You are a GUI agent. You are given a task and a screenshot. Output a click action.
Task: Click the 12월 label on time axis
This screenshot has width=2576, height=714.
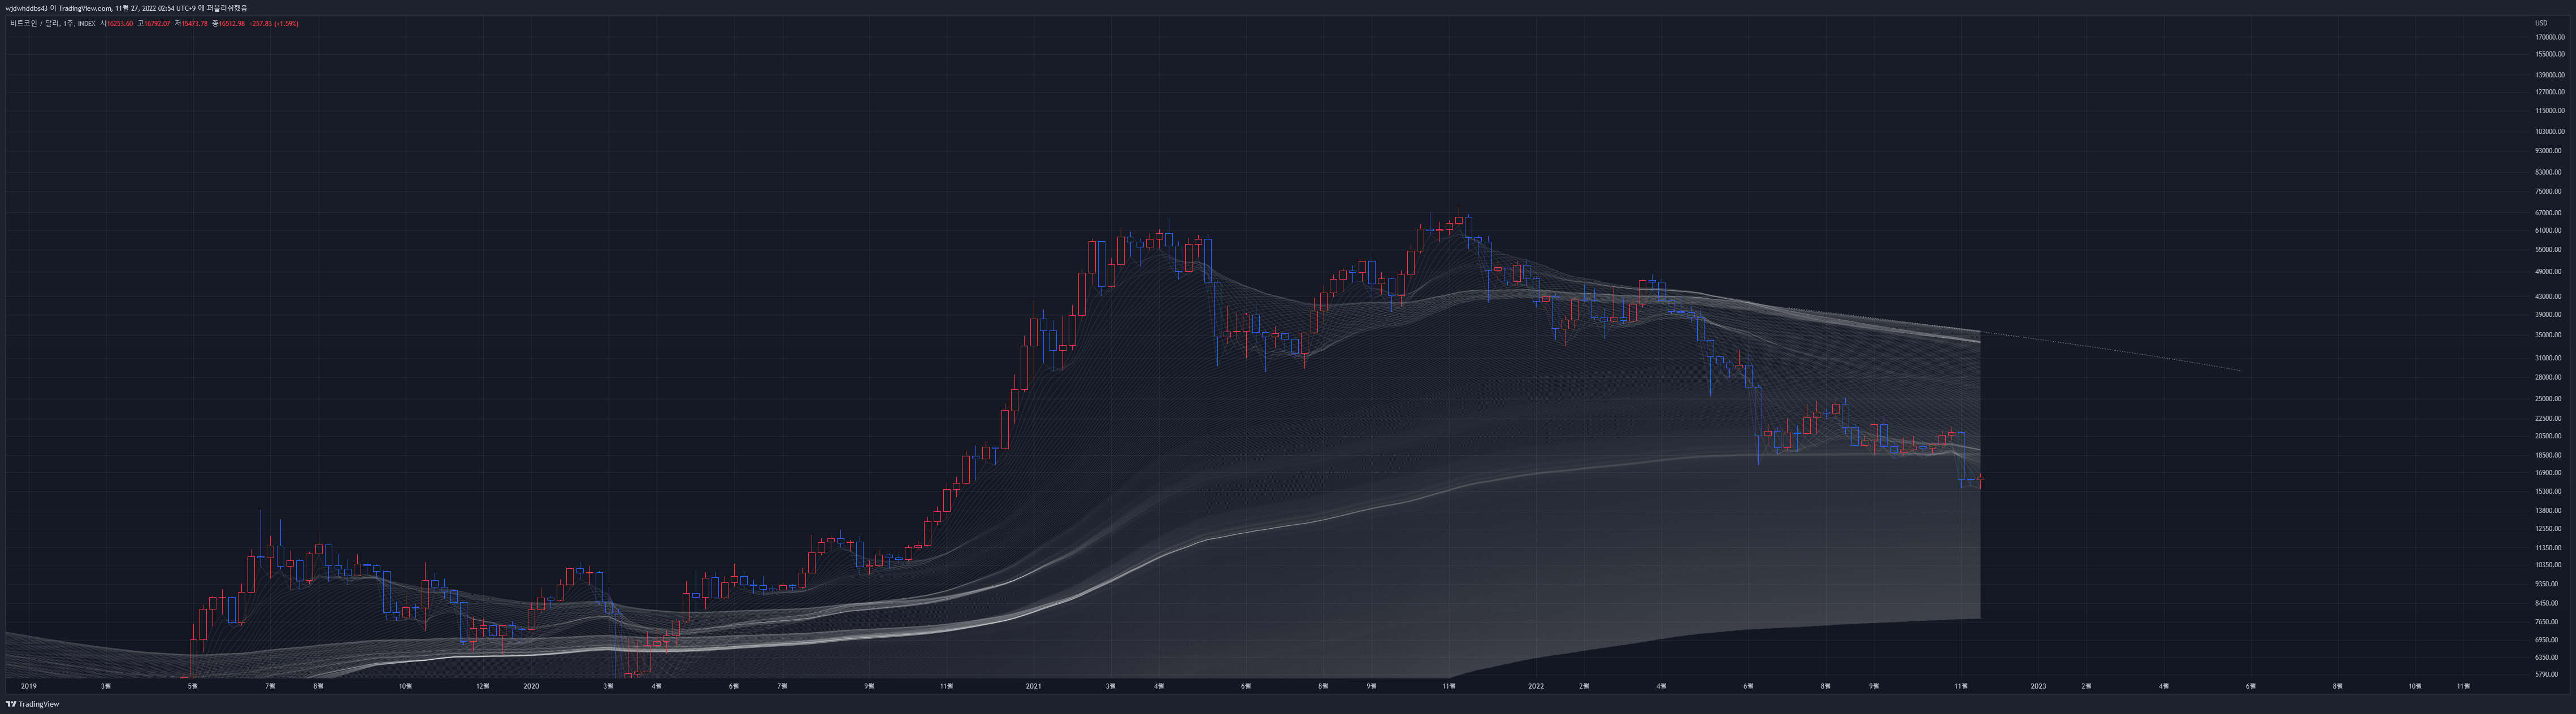482,686
